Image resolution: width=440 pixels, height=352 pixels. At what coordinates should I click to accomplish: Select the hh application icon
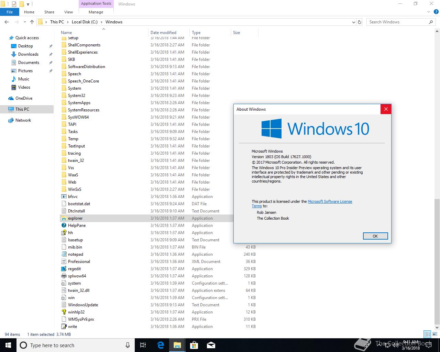pos(64,233)
